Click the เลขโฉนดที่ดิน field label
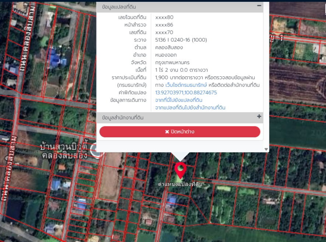This screenshot has width=326, height=242. click(132, 17)
